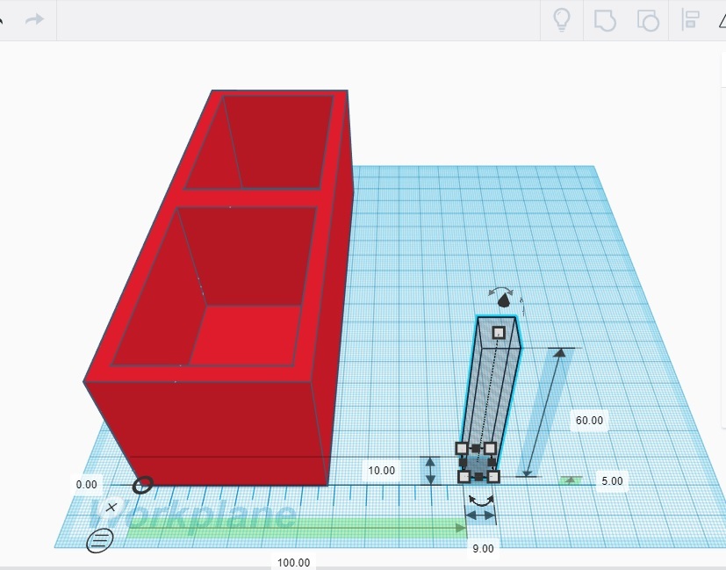This screenshot has width=726, height=570.
Task: Click the bottom rotation arrow handle
Action: [x=481, y=501]
